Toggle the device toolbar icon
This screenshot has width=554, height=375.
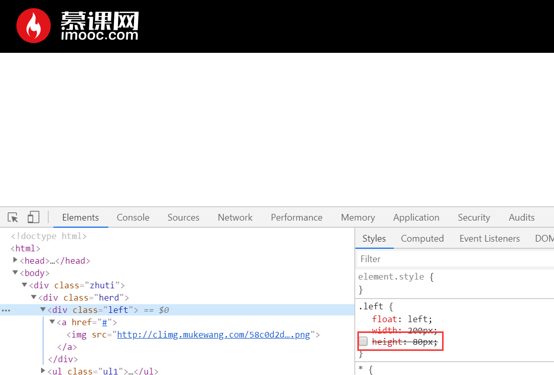point(33,217)
